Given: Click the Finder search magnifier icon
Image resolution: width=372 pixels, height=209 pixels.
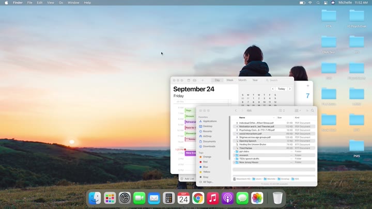Looking at the screenshot, I should click(313, 110).
